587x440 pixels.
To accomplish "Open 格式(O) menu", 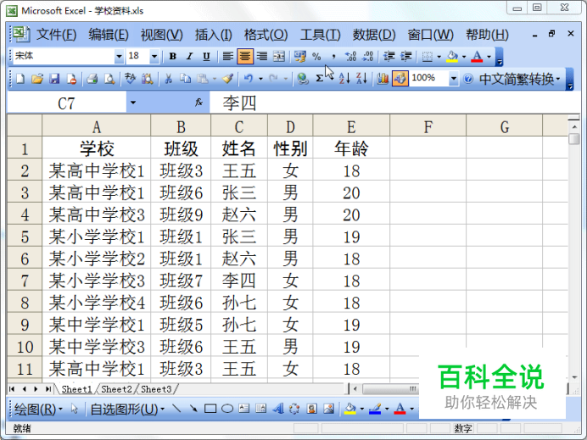I will pos(266,35).
